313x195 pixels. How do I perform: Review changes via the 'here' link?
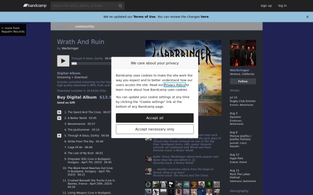(204, 17)
